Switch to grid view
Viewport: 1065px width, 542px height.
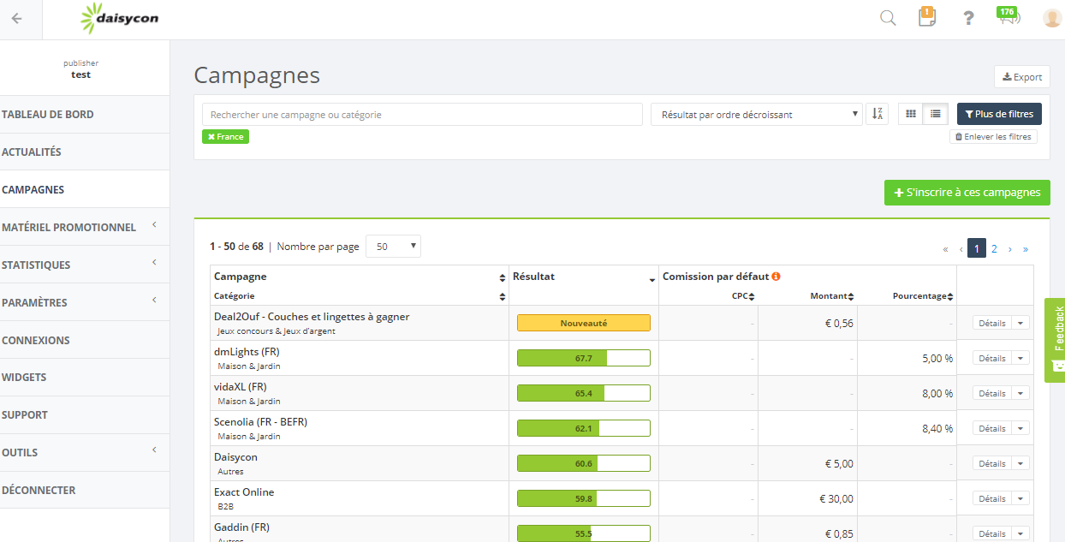911,114
